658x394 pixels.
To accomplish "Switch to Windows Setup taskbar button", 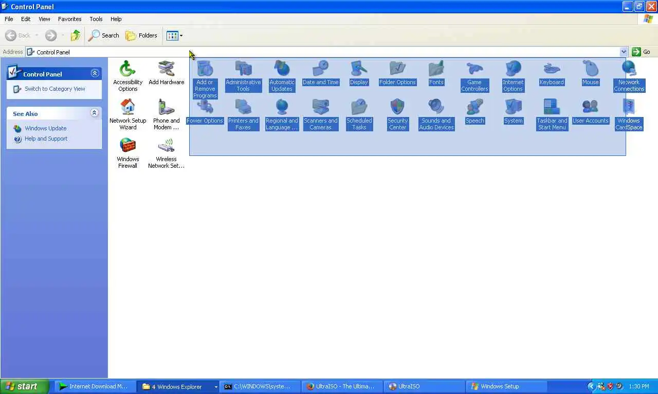I will point(507,386).
